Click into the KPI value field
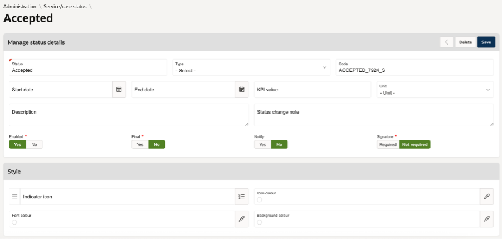This screenshot has width=503, height=239. [312, 90]
